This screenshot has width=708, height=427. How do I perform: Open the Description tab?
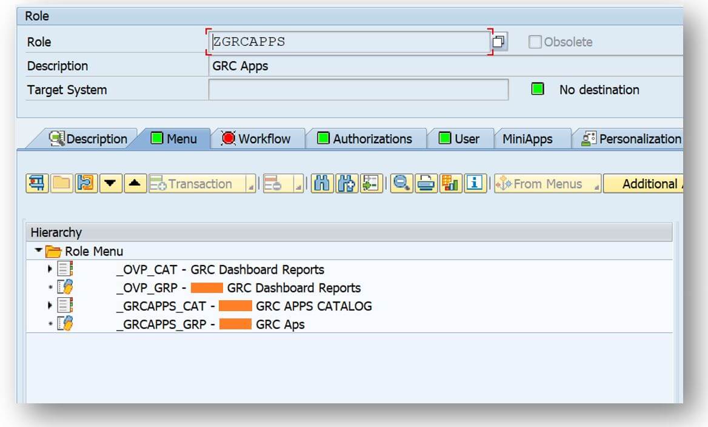point(92,138)
